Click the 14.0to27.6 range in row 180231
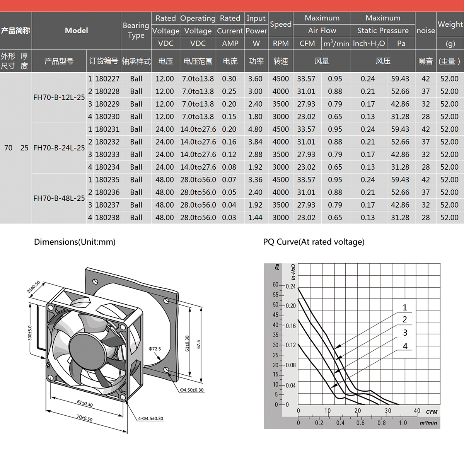The height and width of the screenshot is (464, 464). 198,130
